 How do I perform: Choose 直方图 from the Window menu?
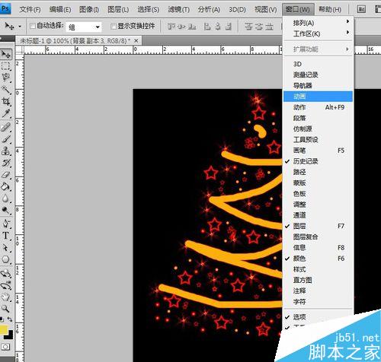tap(318, 280)
